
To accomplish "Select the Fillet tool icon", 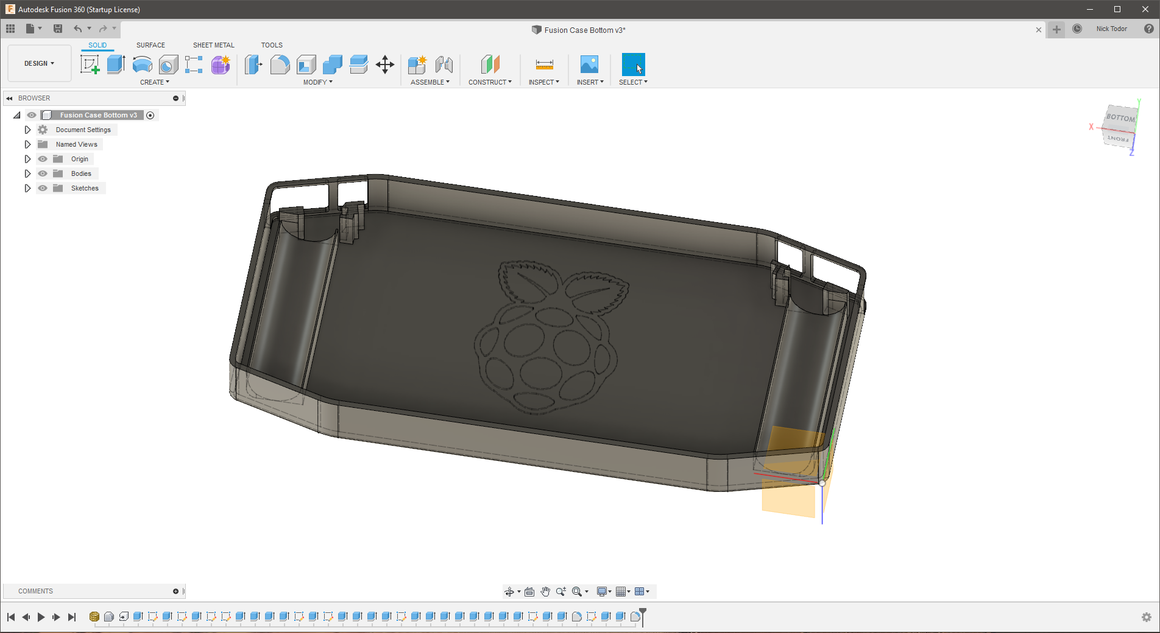I will [x=280, y=65].
